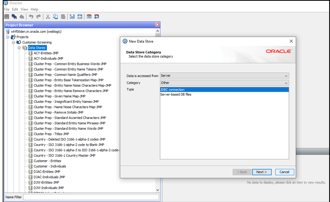
Task: Click the Next button
Action: coord(262,172)
